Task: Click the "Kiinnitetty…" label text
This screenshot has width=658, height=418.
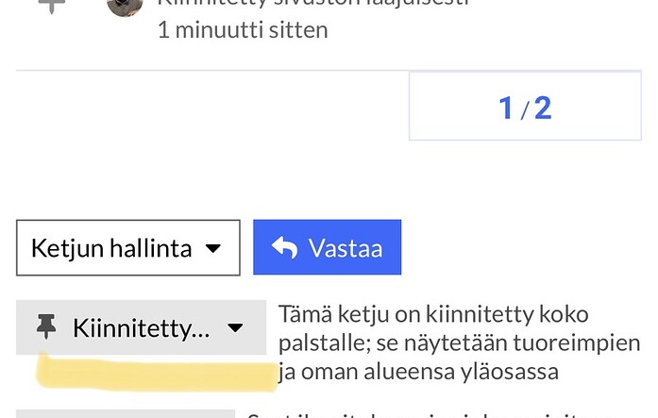Action: click(141, 327)
